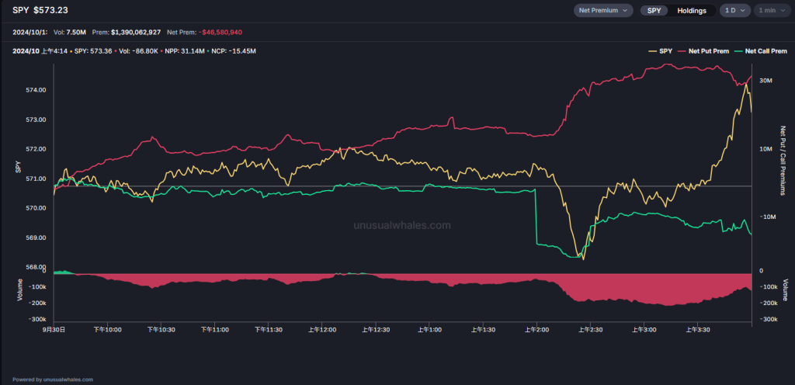The height and width of the screenshot is (385, 795).
Task: Click the 上午2:00 time axis label
Action: click(537, 330)
